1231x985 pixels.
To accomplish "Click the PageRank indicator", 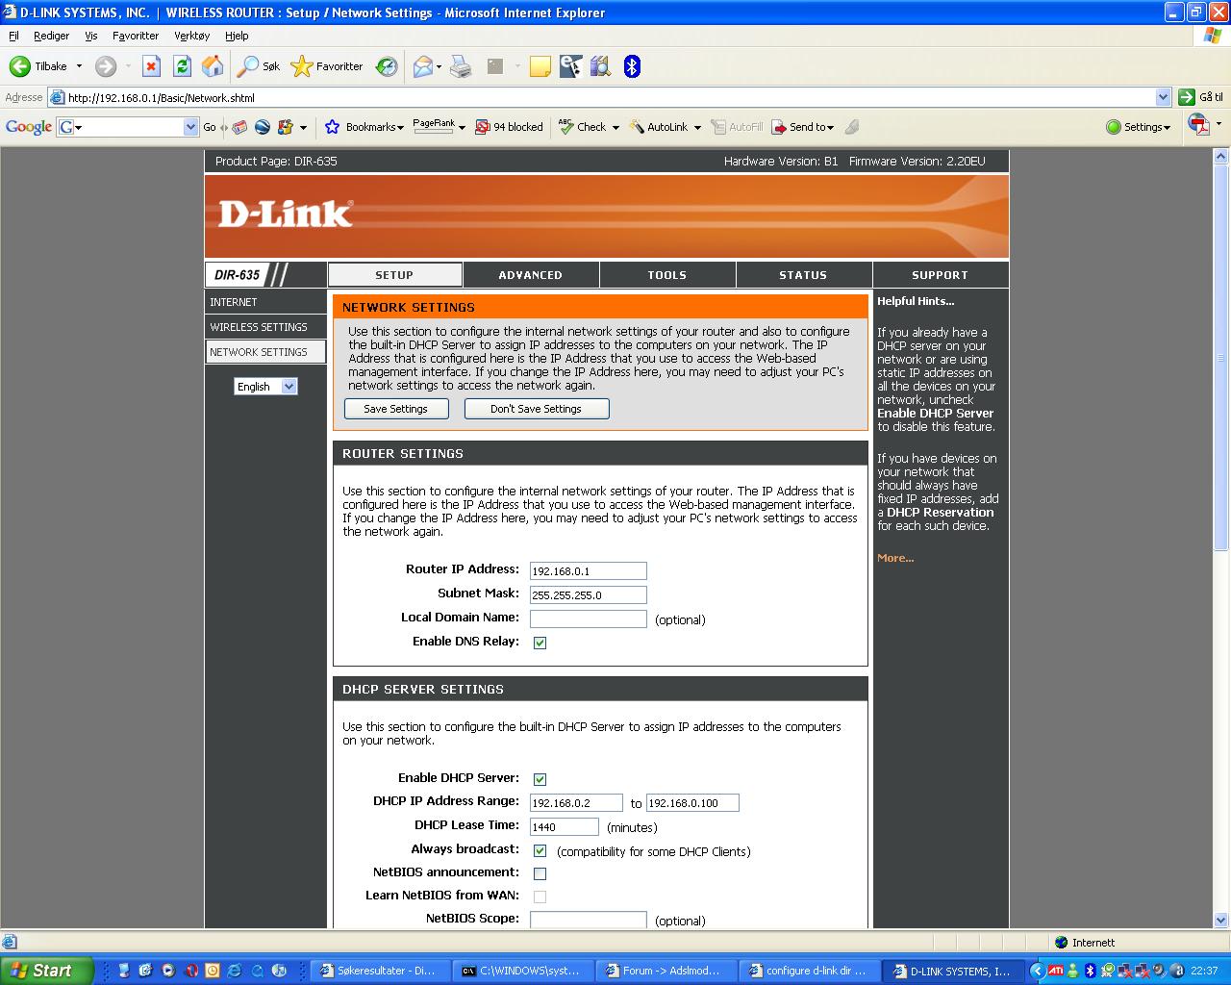I will click(434, 126).
